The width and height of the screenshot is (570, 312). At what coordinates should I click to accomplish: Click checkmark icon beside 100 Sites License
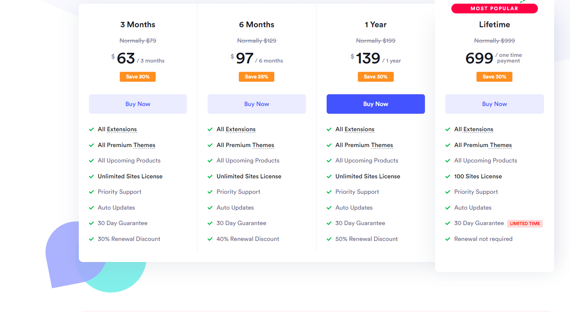tap(448, 176)
